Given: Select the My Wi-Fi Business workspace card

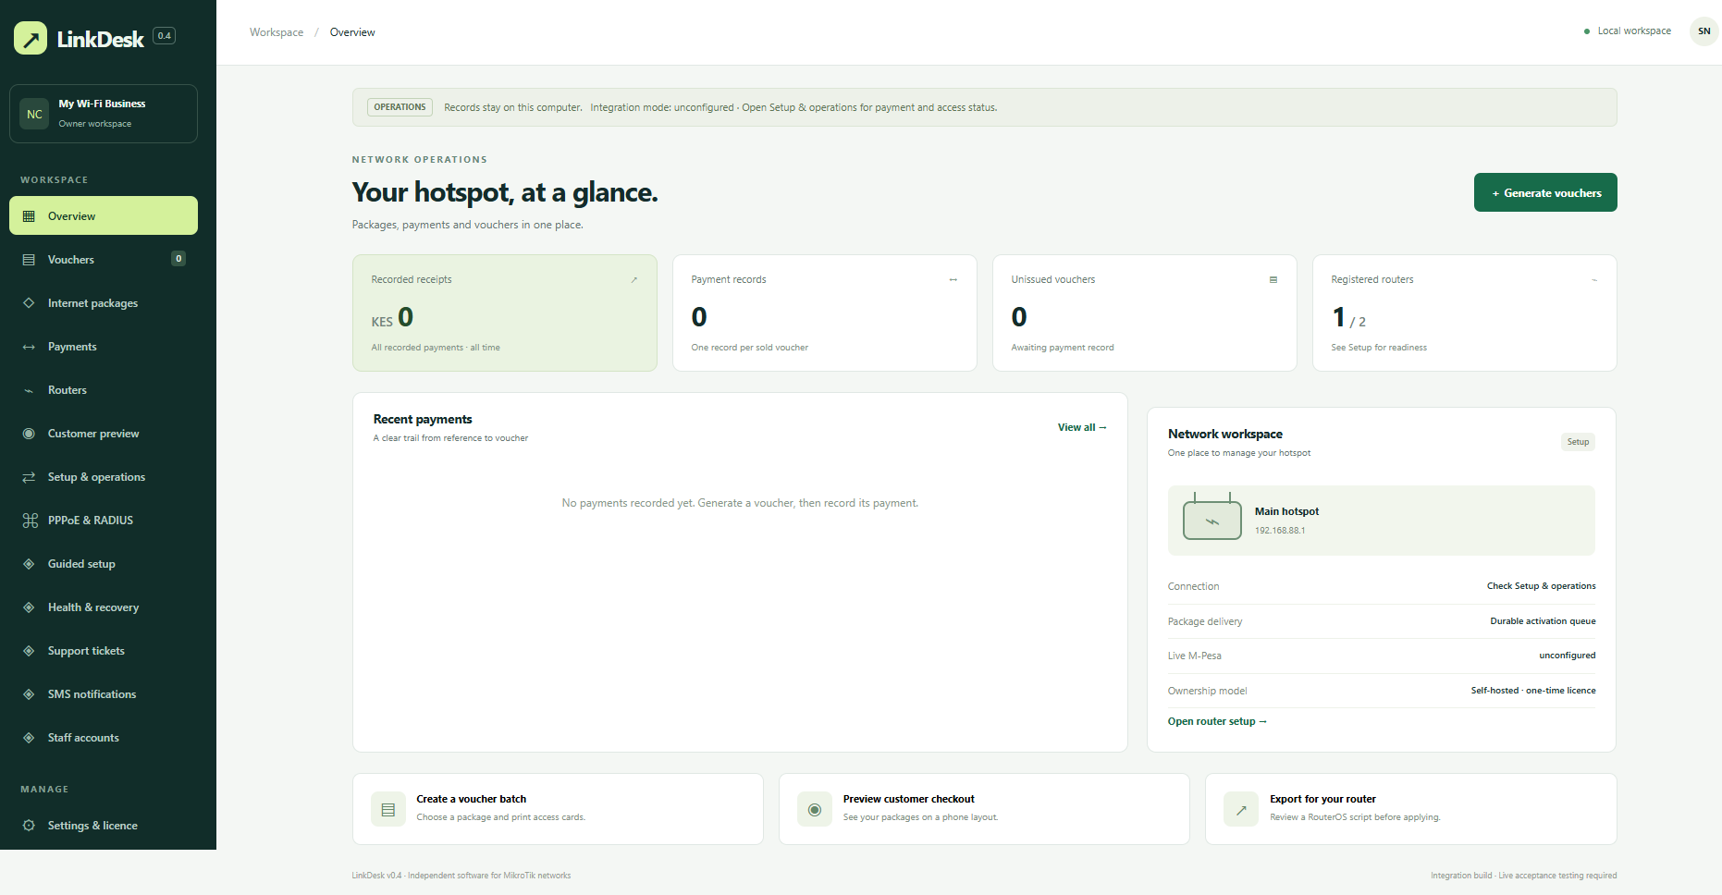Looking at the screenshot, I should tap(104, 114).
